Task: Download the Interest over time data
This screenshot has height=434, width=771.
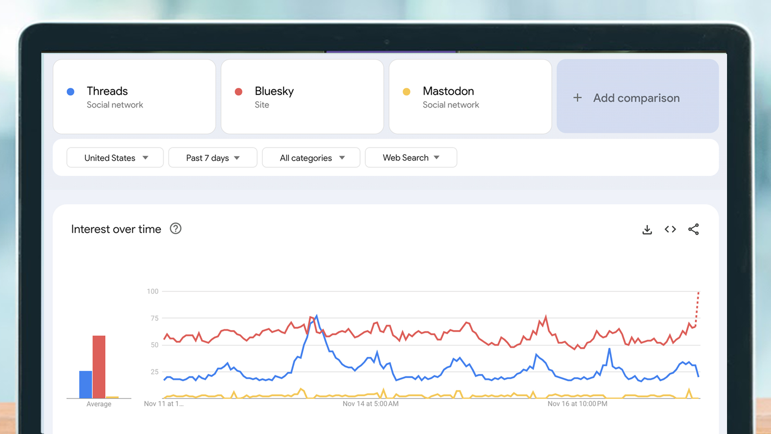Action: point(647,229)
